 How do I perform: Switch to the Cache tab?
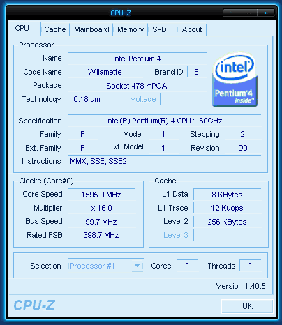coord(55,29)
